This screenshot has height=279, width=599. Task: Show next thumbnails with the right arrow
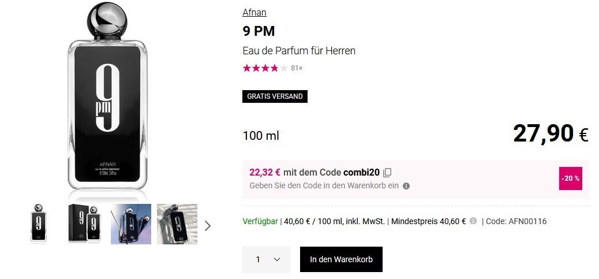[208, 226]
